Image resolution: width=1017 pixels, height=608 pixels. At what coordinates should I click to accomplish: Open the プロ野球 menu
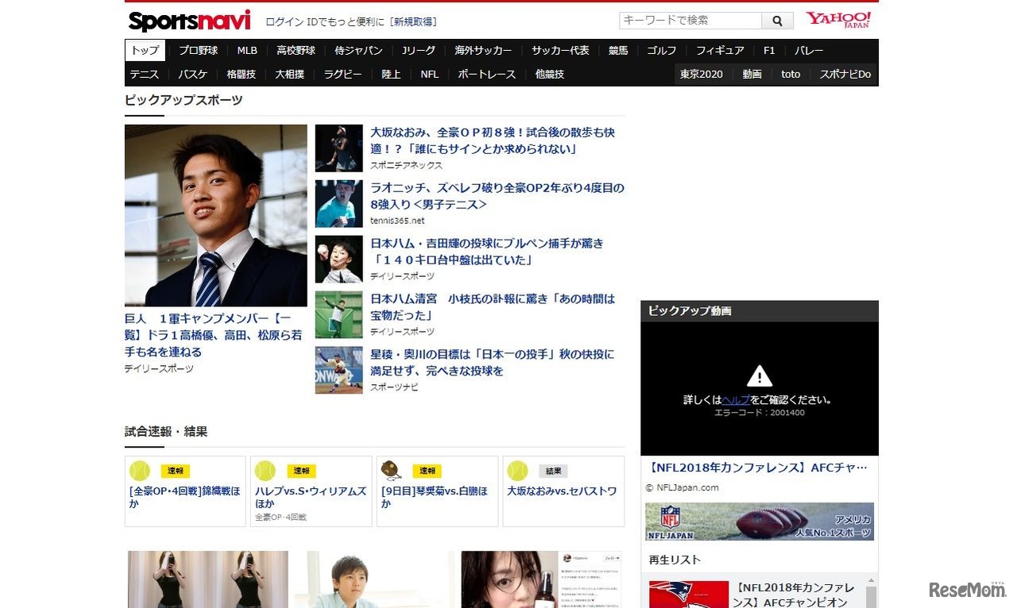pyautogui.click(x=198, y=50)
